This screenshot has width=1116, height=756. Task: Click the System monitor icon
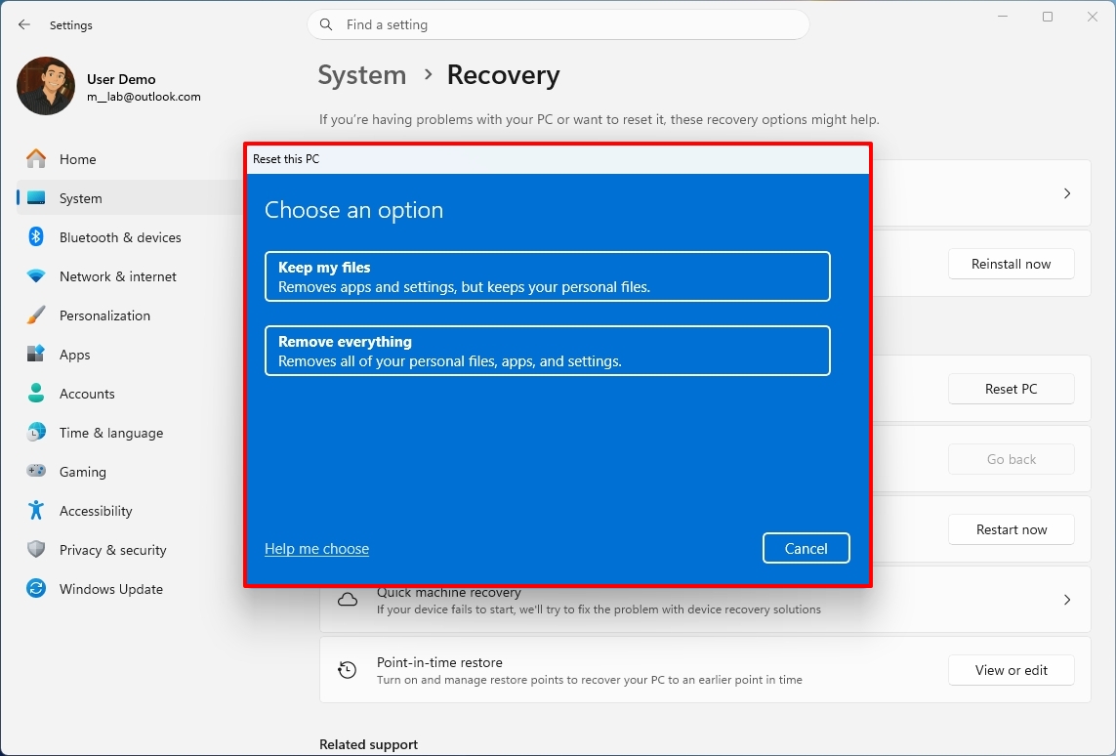(35, 198)
